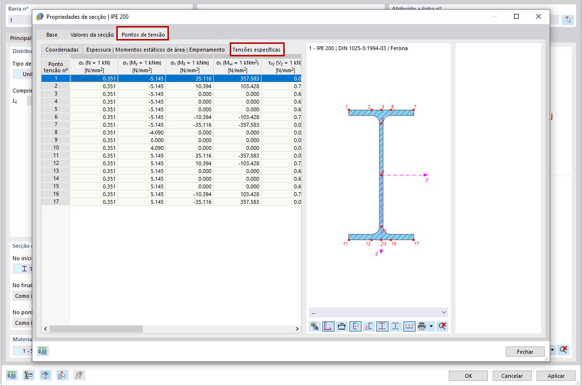Click the monitor display settings icon
This screenshot has width=582, height=386.
(x=45, y=375)
